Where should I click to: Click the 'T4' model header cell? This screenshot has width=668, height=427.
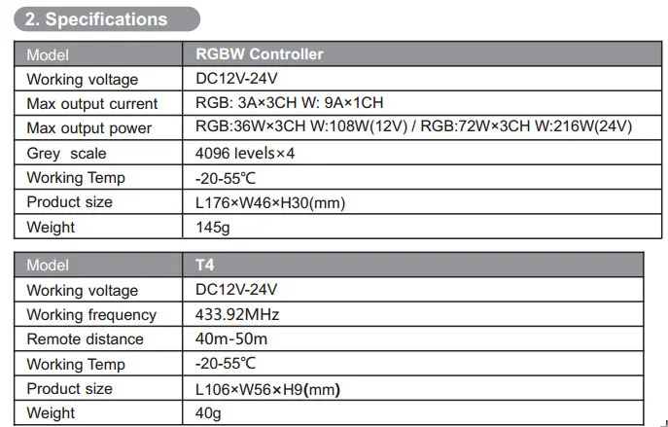coord(205,265)
